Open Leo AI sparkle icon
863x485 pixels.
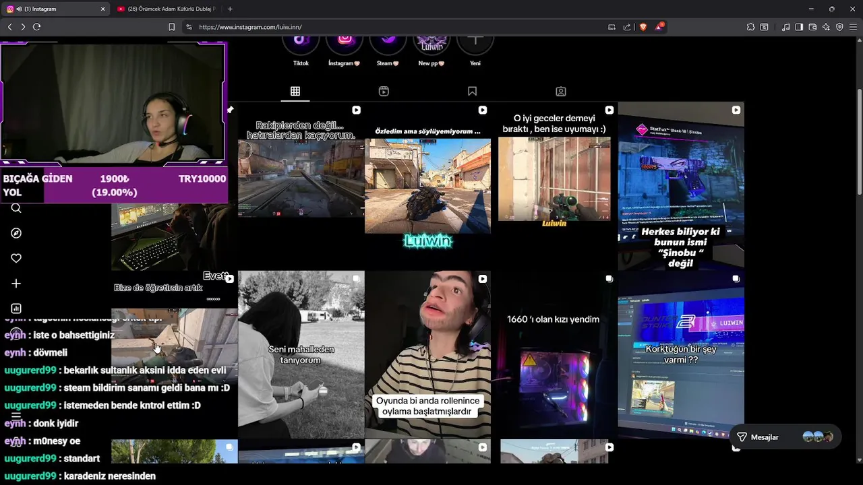pyautogui.click(x=826, y=27)
